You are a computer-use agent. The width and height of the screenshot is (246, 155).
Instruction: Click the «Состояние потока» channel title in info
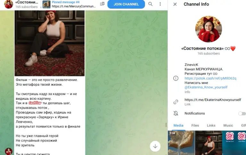pos(209,48)
